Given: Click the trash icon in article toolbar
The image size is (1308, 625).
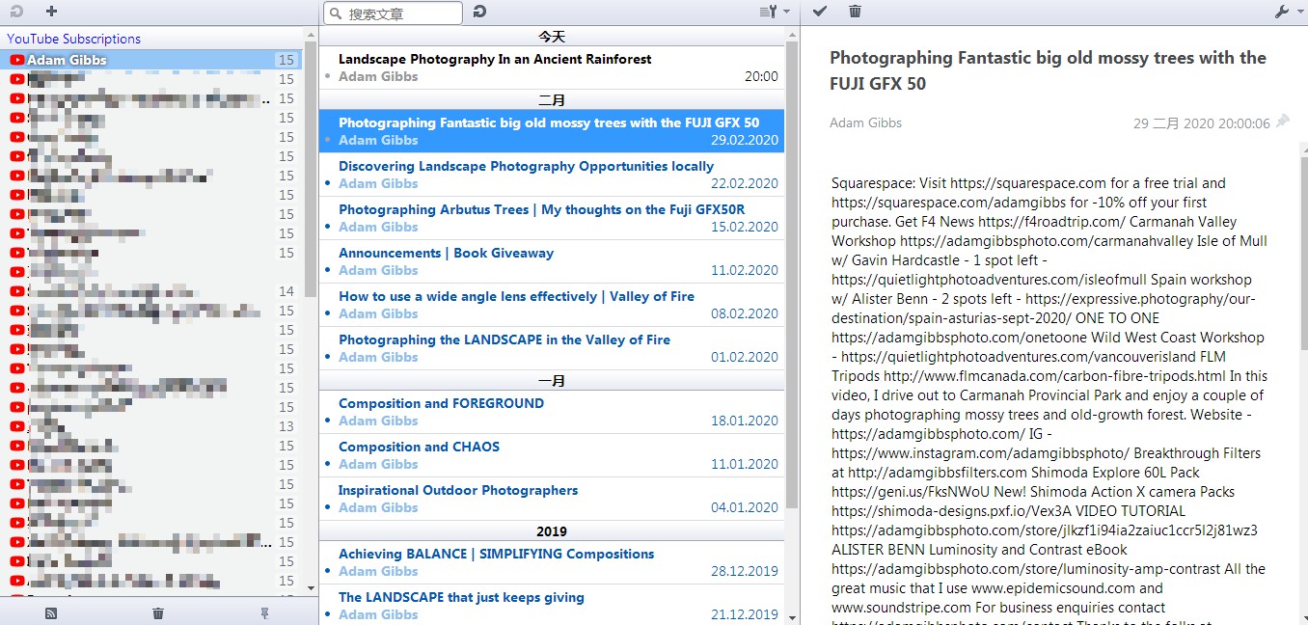Looking at the screenshot, I should tap(855, 12).
